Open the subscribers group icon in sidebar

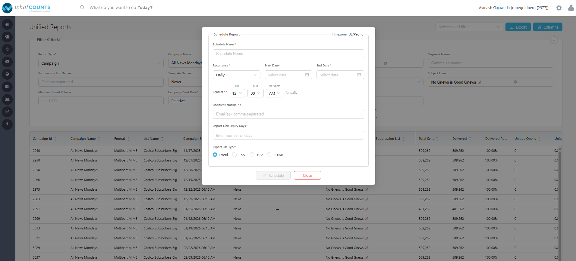coord(7,37)
